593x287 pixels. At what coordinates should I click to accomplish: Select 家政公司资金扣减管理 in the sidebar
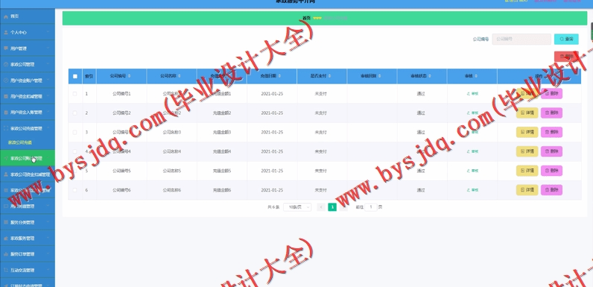[x=28, y=174]
